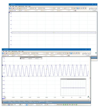Viewport: 99px width, 109px height.
Task: Open resolution dropdown in back window
Action: (46, 8)
